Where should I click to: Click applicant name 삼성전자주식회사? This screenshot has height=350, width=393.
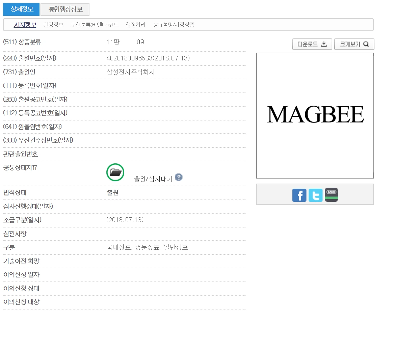click(131, 72)
